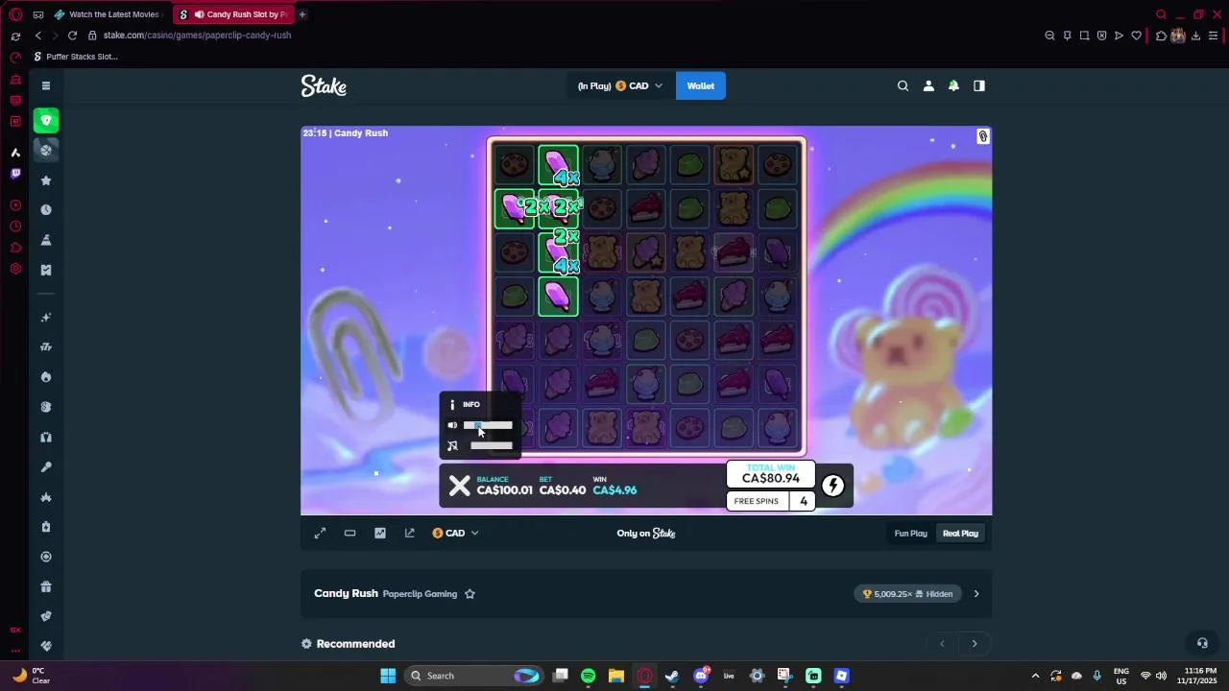Click the Stake logo

coord(324,86)
